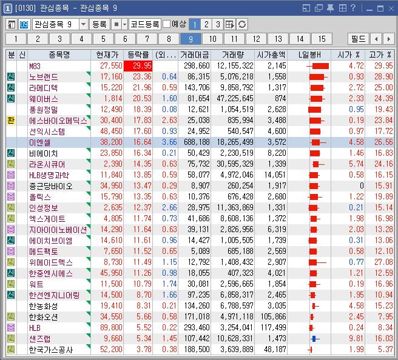
Task: Select stock name 선익시스템
Action: [x=47, y=132]
